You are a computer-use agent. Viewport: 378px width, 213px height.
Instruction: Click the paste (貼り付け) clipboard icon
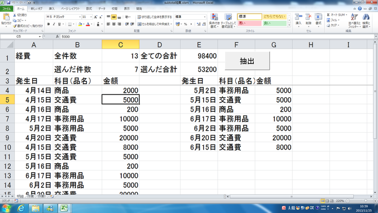6,18
